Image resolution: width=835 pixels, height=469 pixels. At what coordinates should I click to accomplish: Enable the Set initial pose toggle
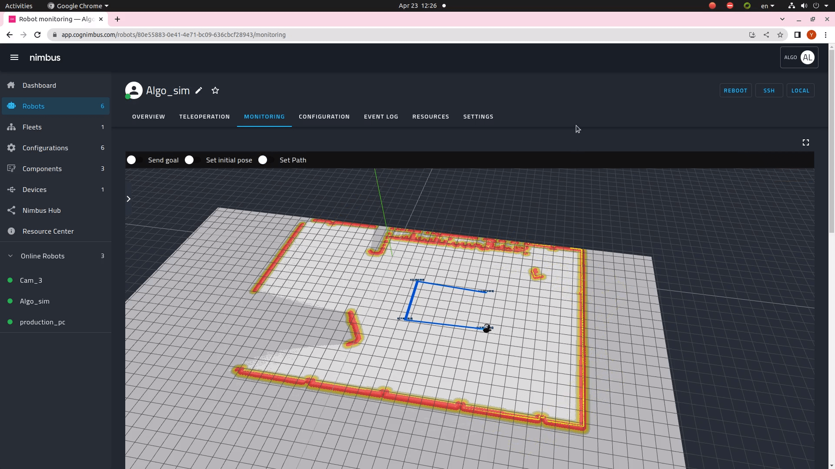190,160
